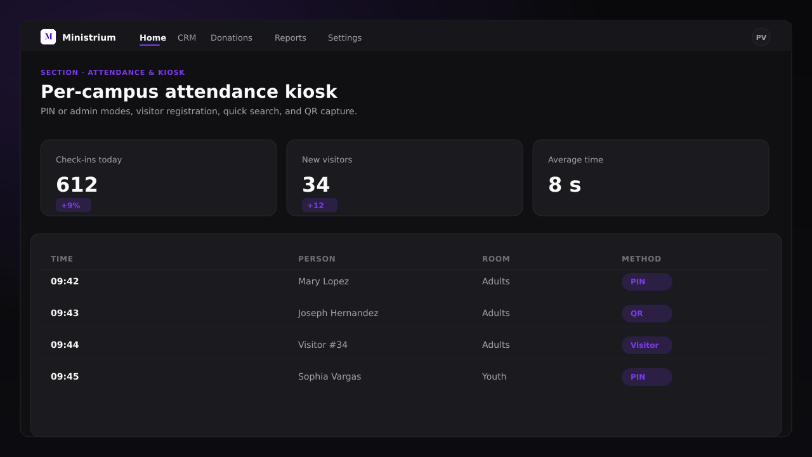812x457 pixels.
Task: Click the METHOD column header
Action: (641, 259)
